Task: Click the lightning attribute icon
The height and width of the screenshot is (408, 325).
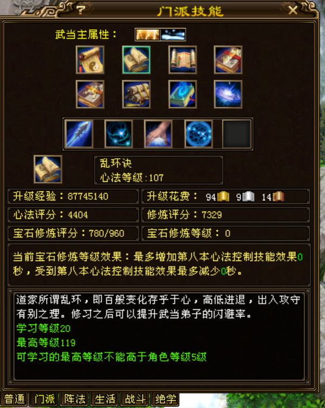Action: pyautogui.click(x=147, y=35)
